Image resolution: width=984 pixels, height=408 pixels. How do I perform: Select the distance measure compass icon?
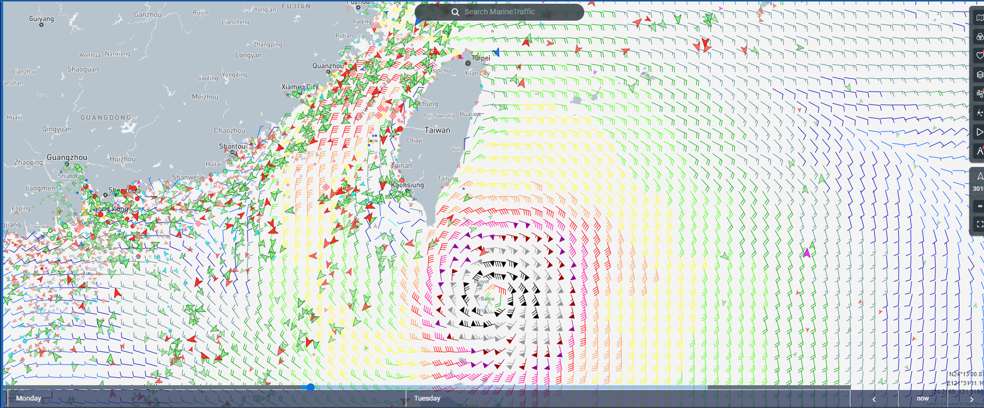[979, 151]
